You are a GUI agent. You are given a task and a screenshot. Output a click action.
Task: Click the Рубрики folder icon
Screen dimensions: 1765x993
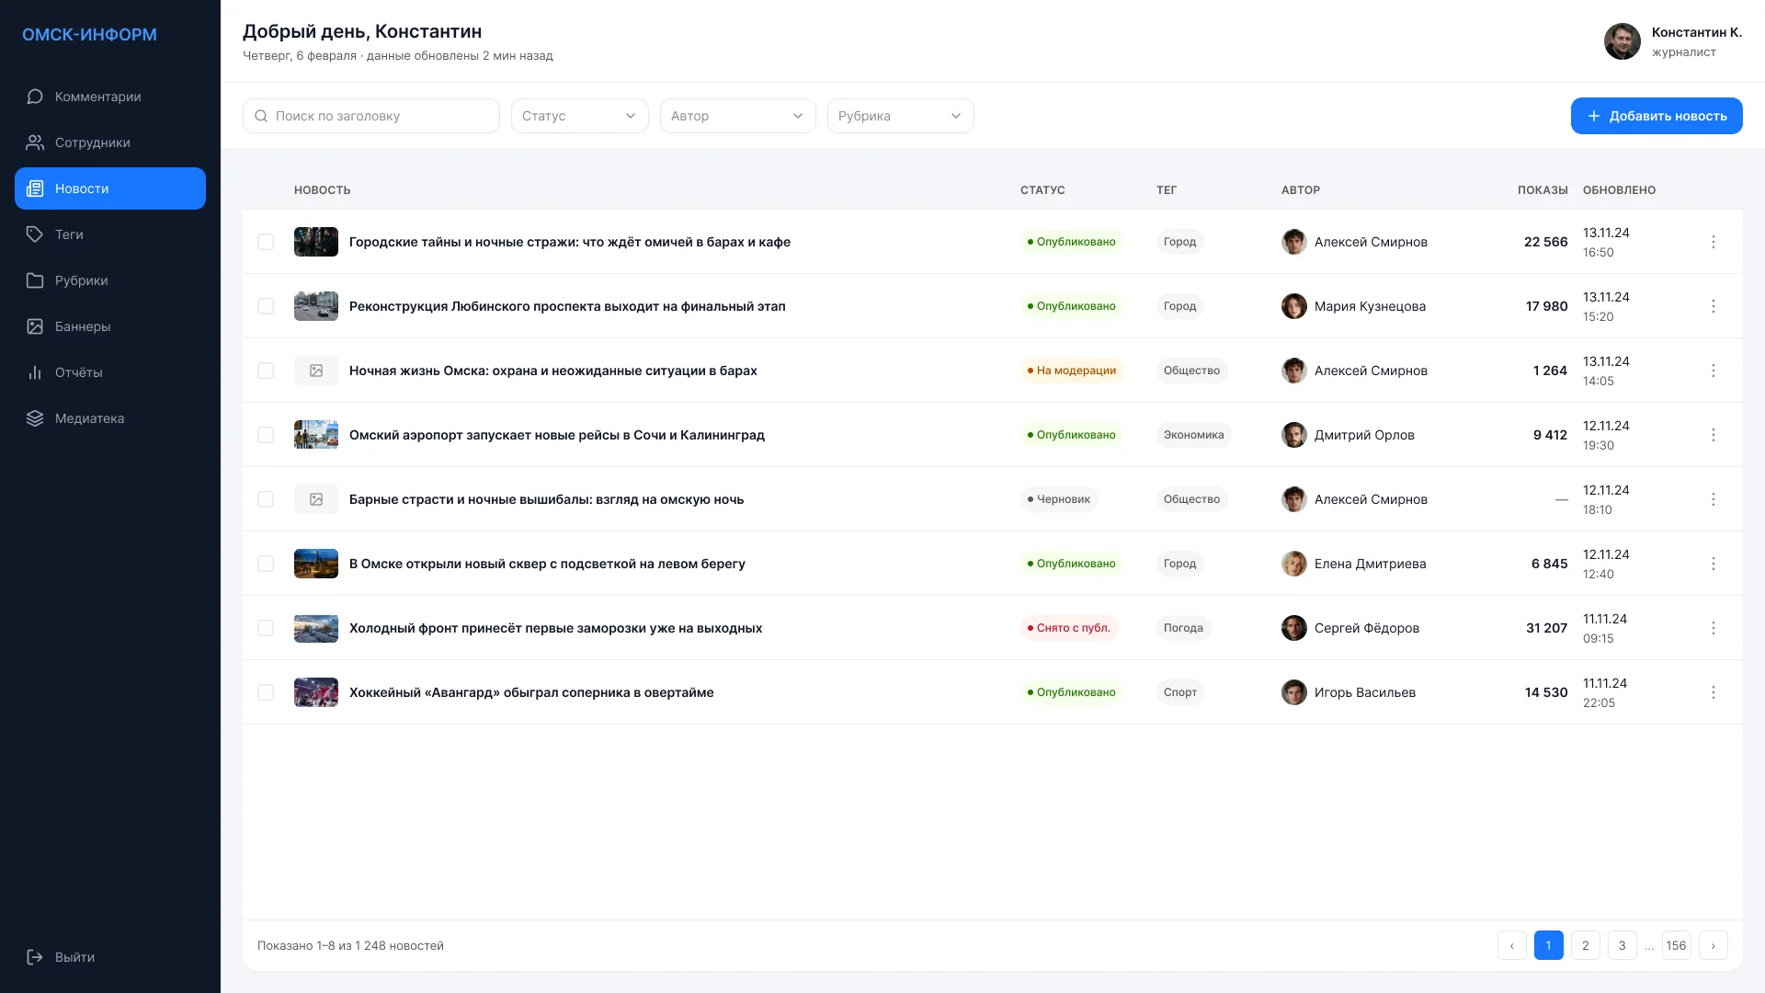[35, 280]
